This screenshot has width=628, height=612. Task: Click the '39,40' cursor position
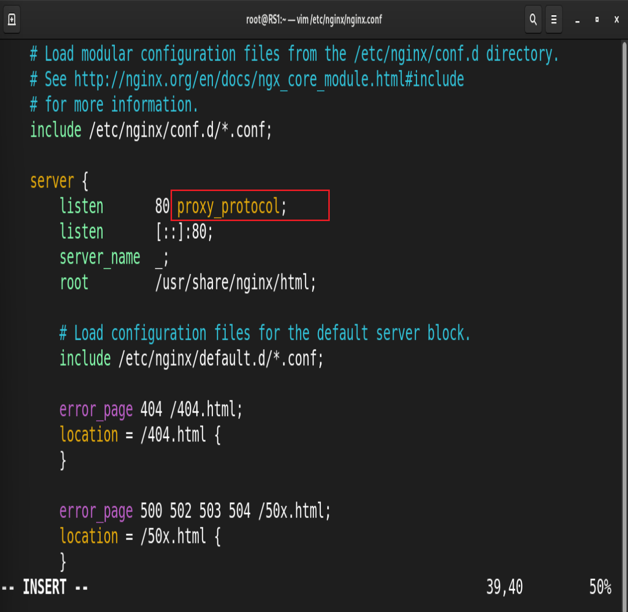(x=504, y=587)
